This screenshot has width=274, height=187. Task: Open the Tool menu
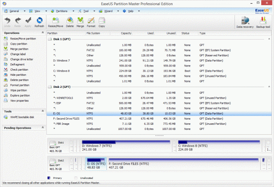tap(86, 11)
